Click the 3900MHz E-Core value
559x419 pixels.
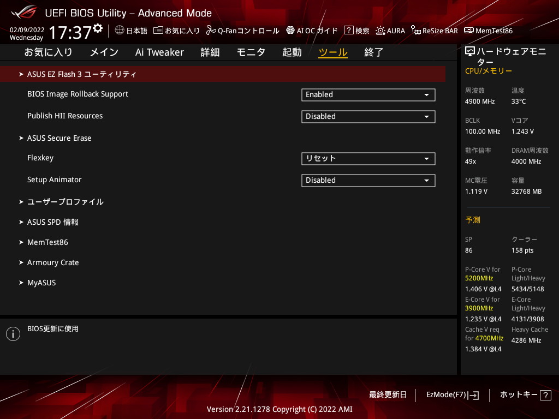(479, 308)
